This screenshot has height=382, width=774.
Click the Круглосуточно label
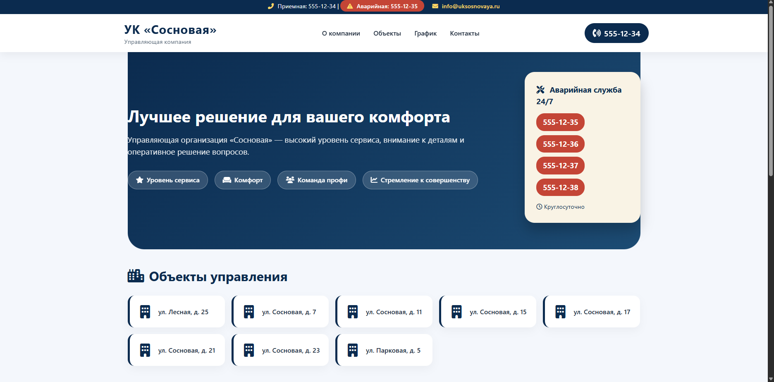(x=564, y=207)
